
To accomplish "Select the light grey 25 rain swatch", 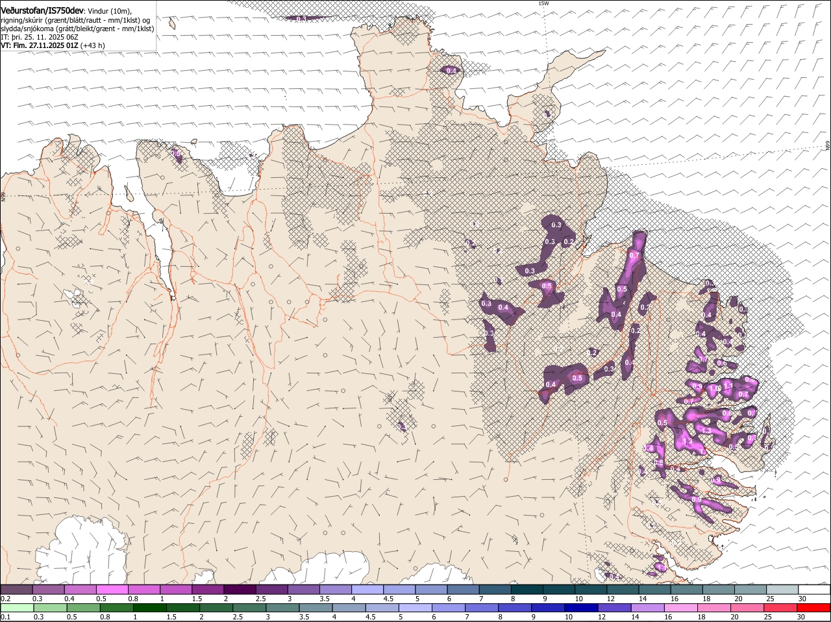I will (782, 589).
